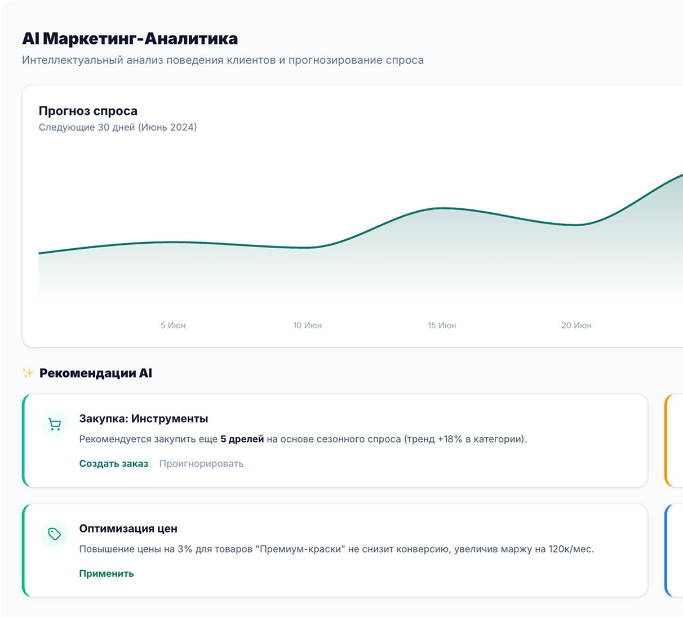Click the demand curve peak near 15 Июн

(443, 208)
